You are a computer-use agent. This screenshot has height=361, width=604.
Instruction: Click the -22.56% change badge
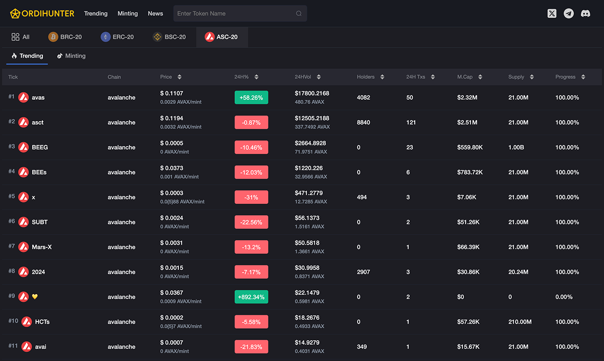coord(251,222)
